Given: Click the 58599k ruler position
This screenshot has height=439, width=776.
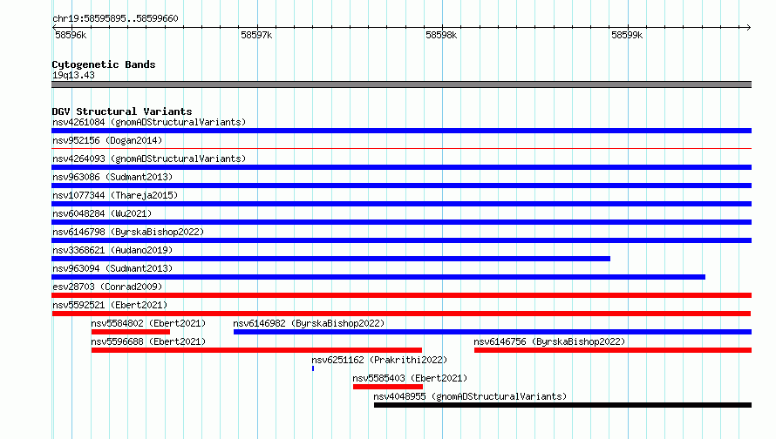Looking at the screenshot, I should tap(627, 35).
